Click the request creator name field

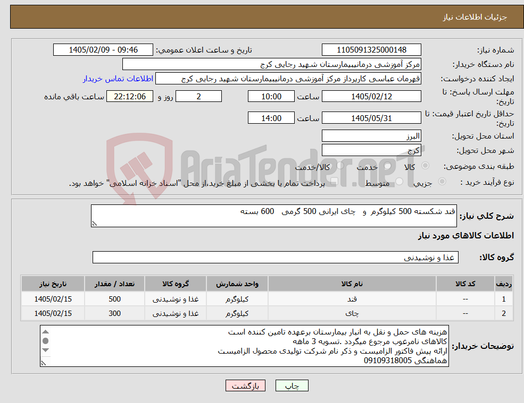pyautogui.click(x=288, y=79)
